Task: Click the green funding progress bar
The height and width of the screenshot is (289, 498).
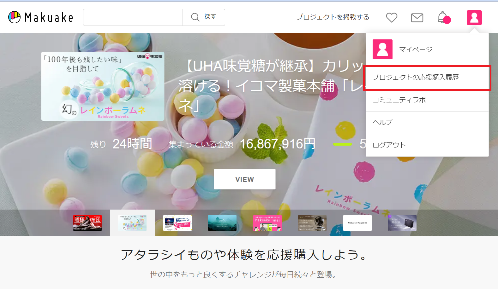Action: coord(343,144)
